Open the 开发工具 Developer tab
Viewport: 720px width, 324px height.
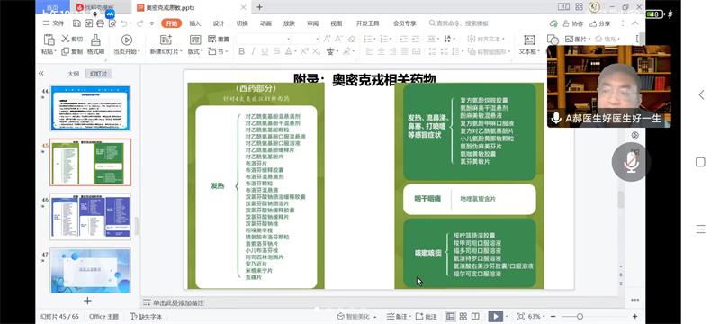[367, 23]
